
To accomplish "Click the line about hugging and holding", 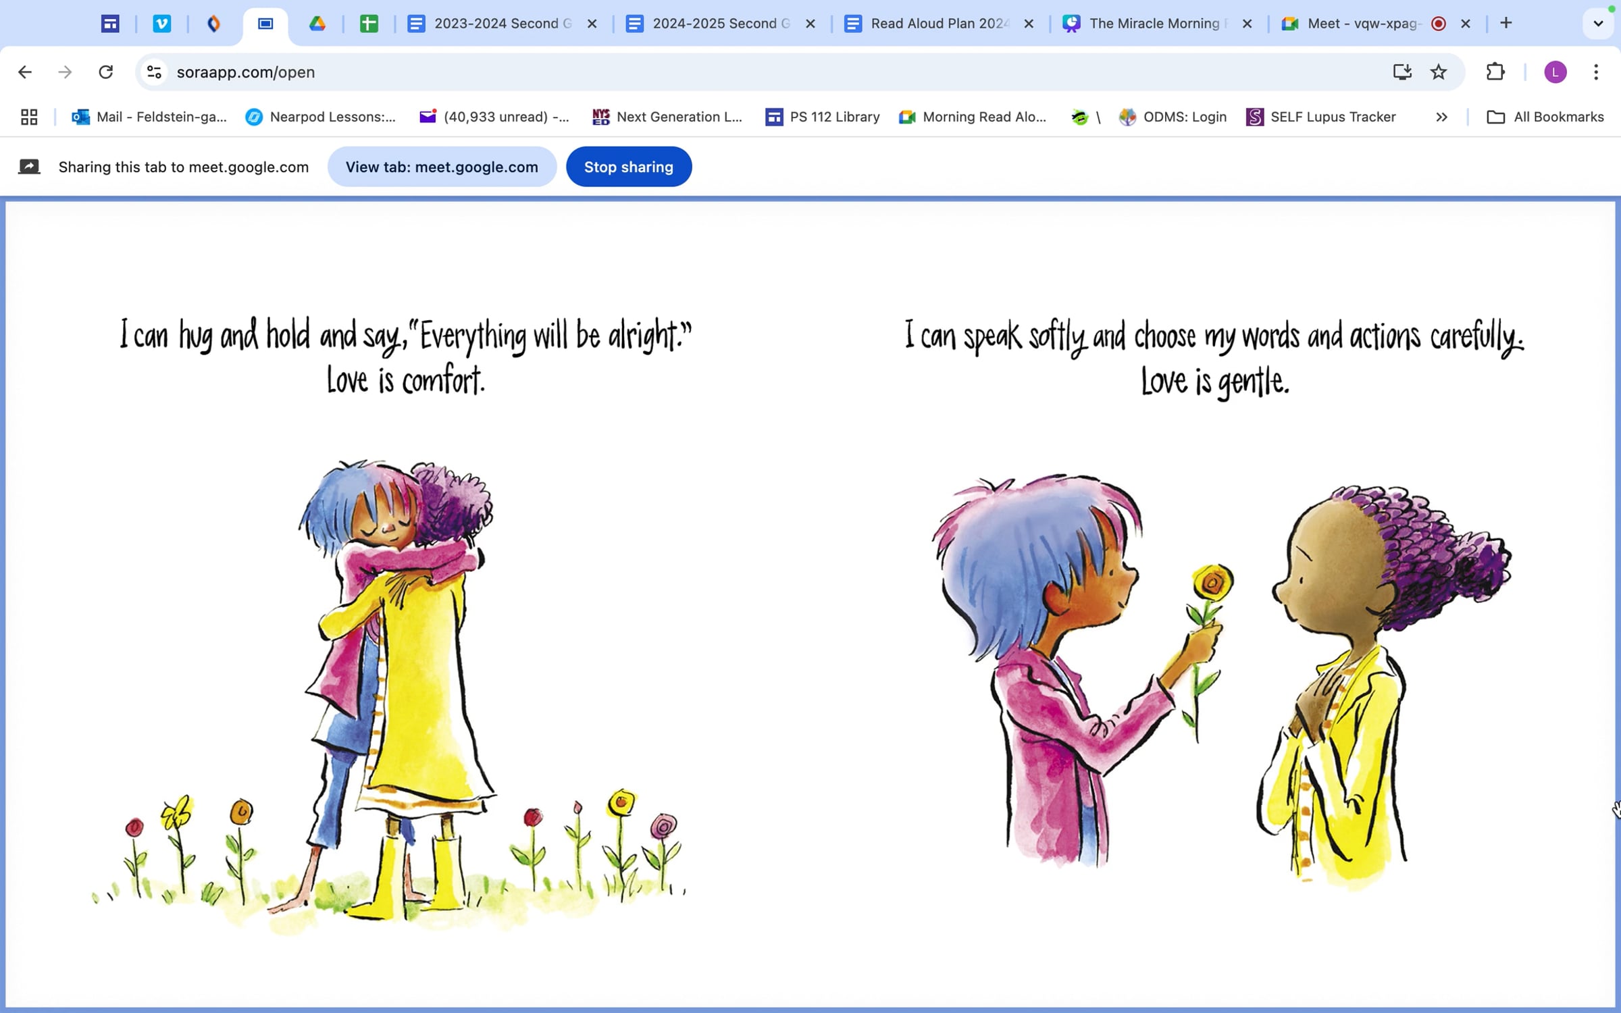I will tap(406, 336).
